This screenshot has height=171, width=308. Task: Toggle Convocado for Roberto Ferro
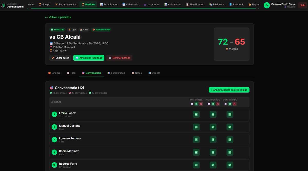(x=213, y=165)
